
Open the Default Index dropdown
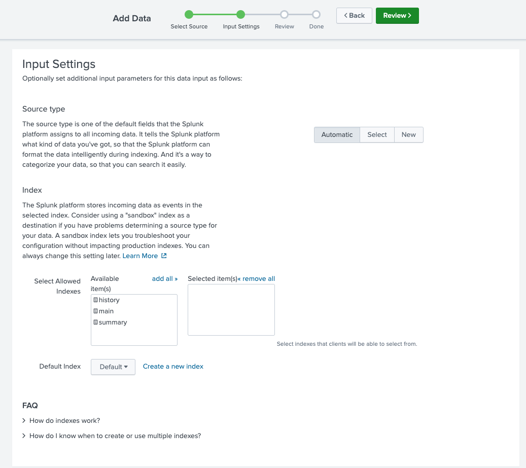click(113, 367)
